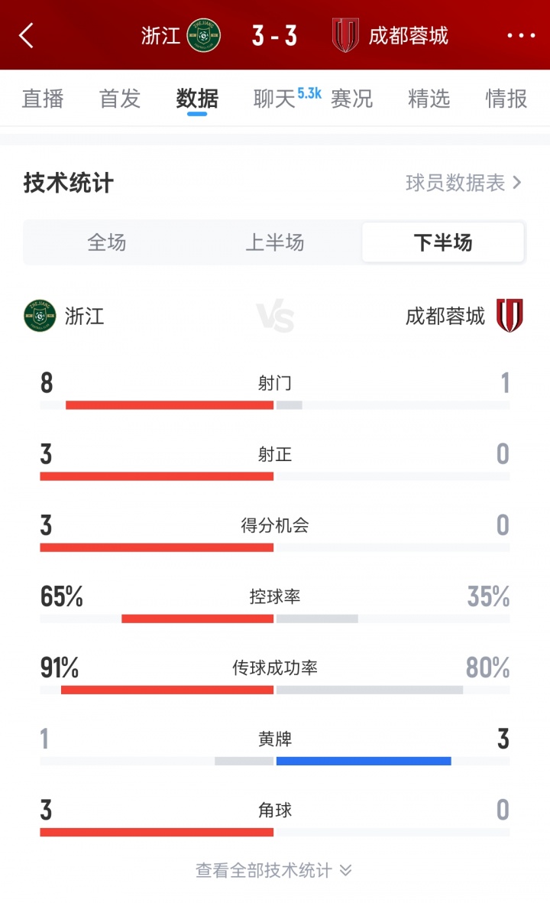Open the 聊天 chat tab
Image resolution: width=550 pixels, height=903 pixels.
tap(275, 99)
